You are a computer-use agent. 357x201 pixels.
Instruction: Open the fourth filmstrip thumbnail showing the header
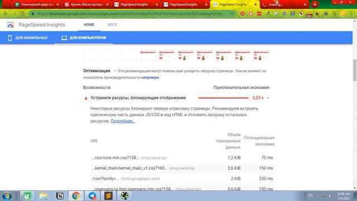tap(148, 55)
